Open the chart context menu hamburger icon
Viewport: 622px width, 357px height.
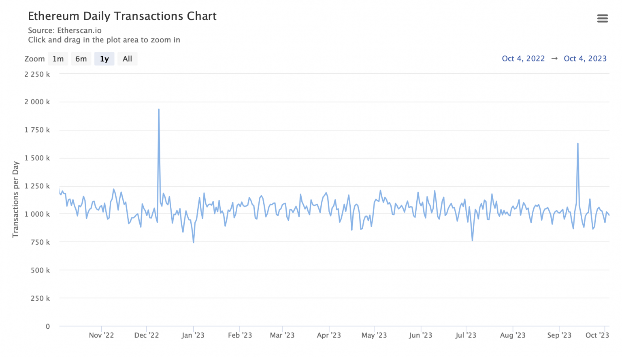[602, 19]
